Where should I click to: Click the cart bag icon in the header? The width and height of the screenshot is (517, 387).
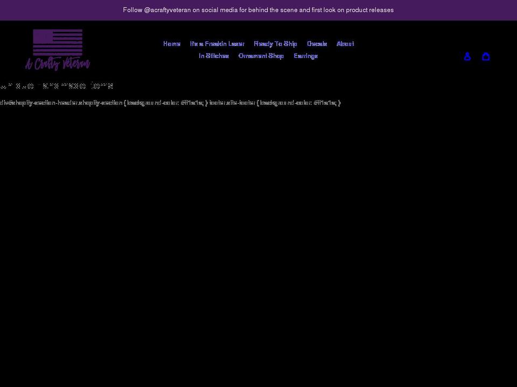[486, 56]
